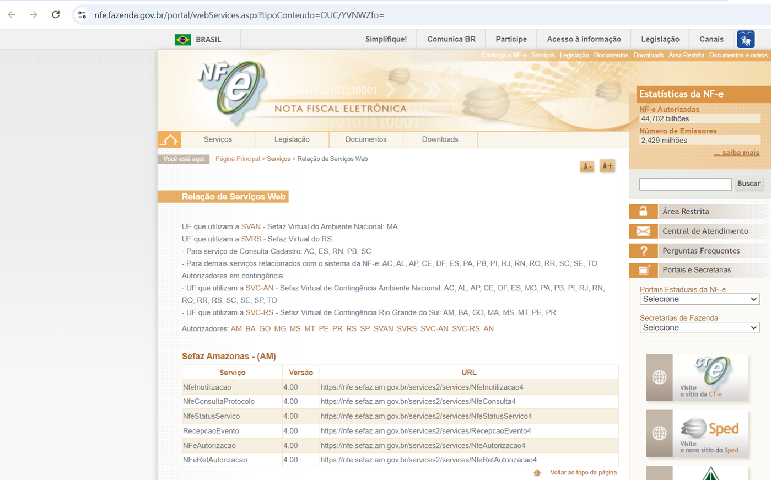Open the SVC-AN link in contingency text
This screenshot has height=480, width=771.
point(260,288)
